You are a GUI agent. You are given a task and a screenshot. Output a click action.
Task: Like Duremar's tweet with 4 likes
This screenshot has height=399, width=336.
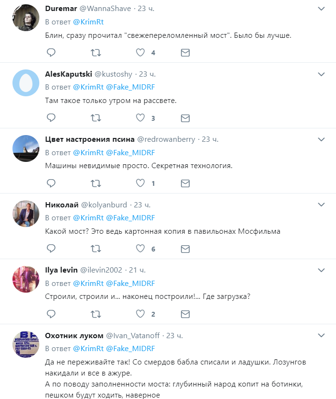[x=140, y=52]
